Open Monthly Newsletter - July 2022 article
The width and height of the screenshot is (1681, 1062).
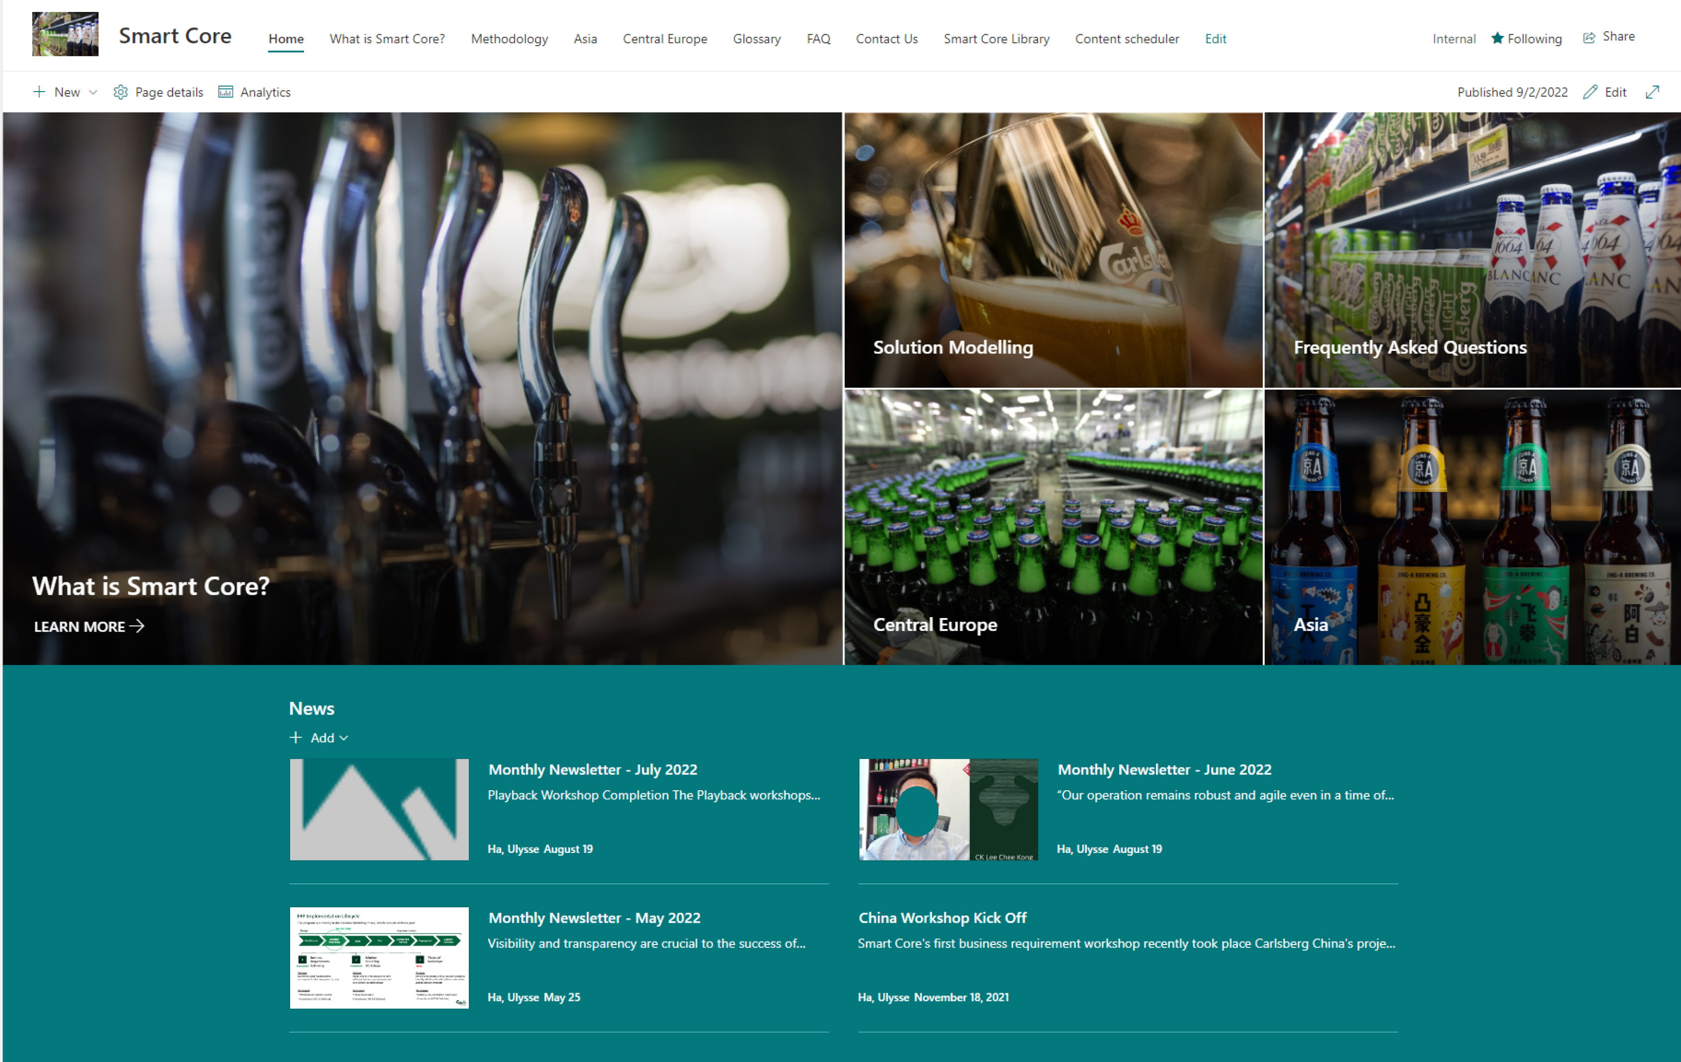tap(592, 769)
